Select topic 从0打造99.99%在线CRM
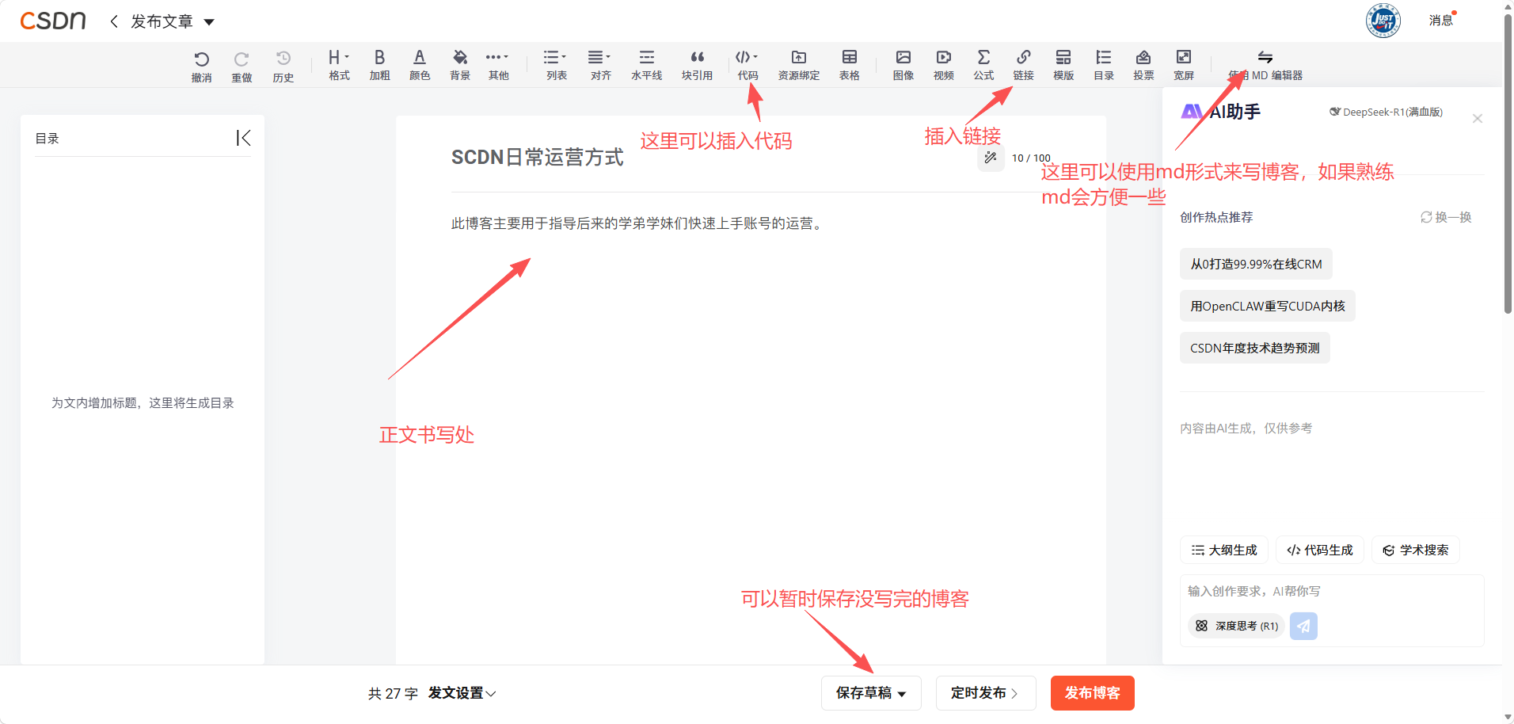Screen dimensions: 1514x724 click(1256, 264)
